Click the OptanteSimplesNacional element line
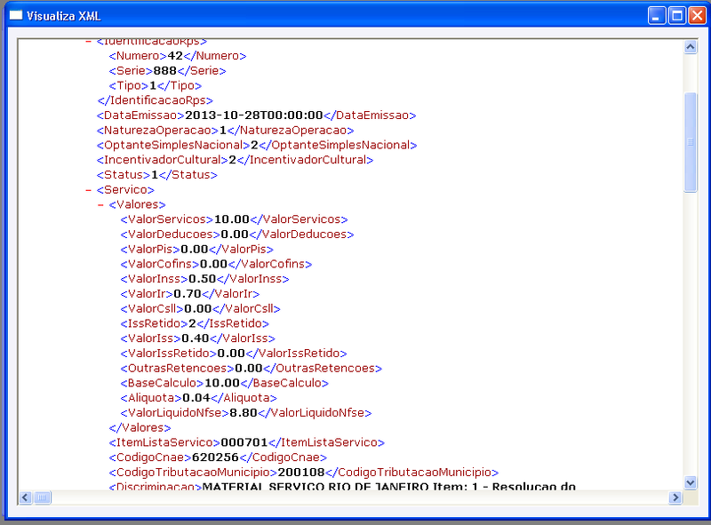 [257, 145]
